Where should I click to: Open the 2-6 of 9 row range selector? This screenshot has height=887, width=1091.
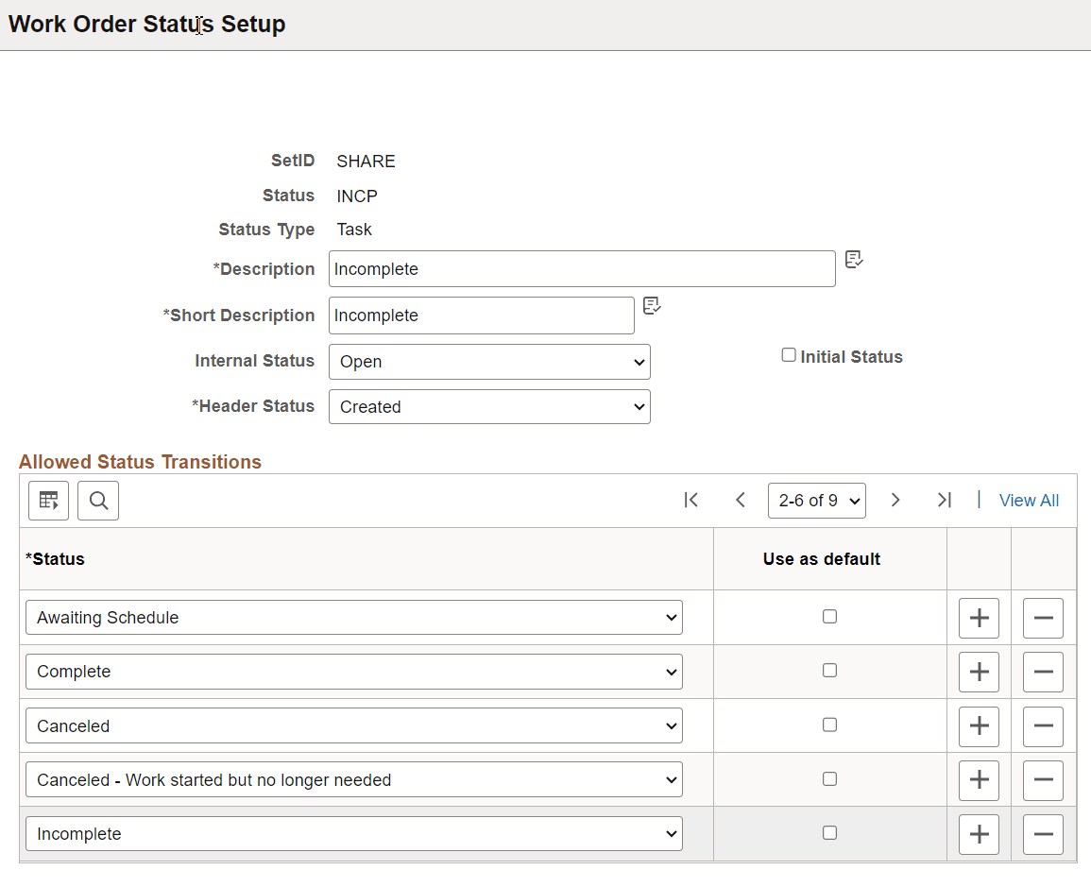coord(816,500)
